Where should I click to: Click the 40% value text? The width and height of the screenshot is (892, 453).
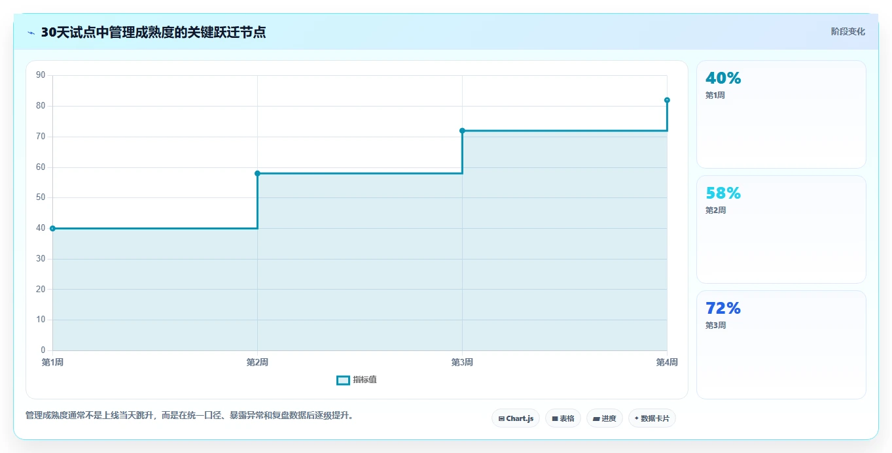point(723,78)
